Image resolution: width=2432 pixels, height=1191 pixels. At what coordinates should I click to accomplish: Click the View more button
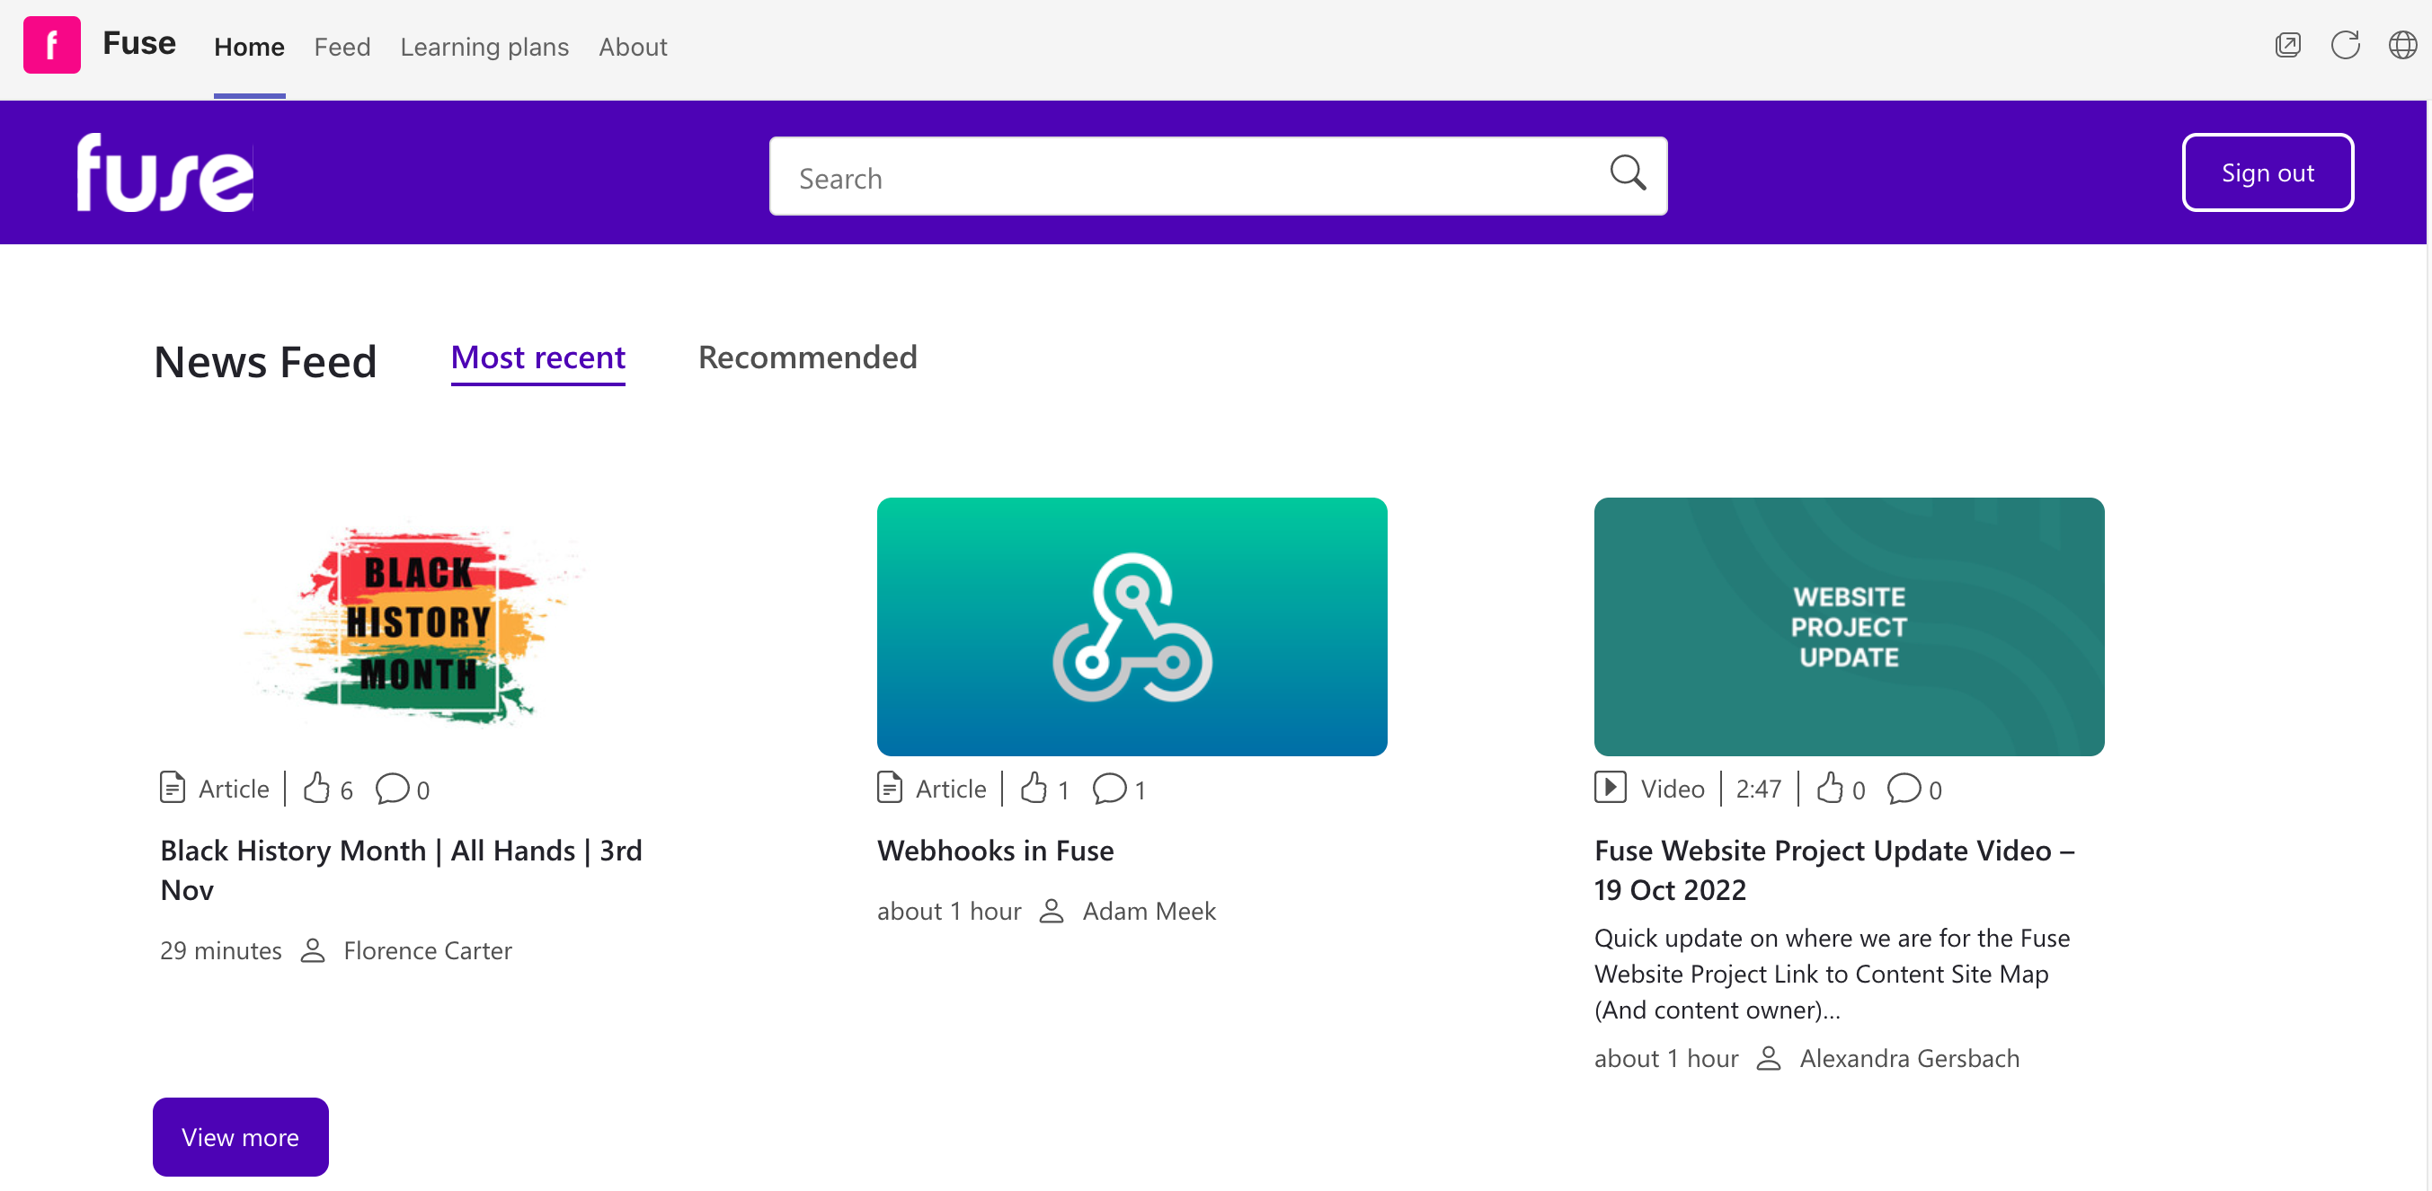[241, 1136]
